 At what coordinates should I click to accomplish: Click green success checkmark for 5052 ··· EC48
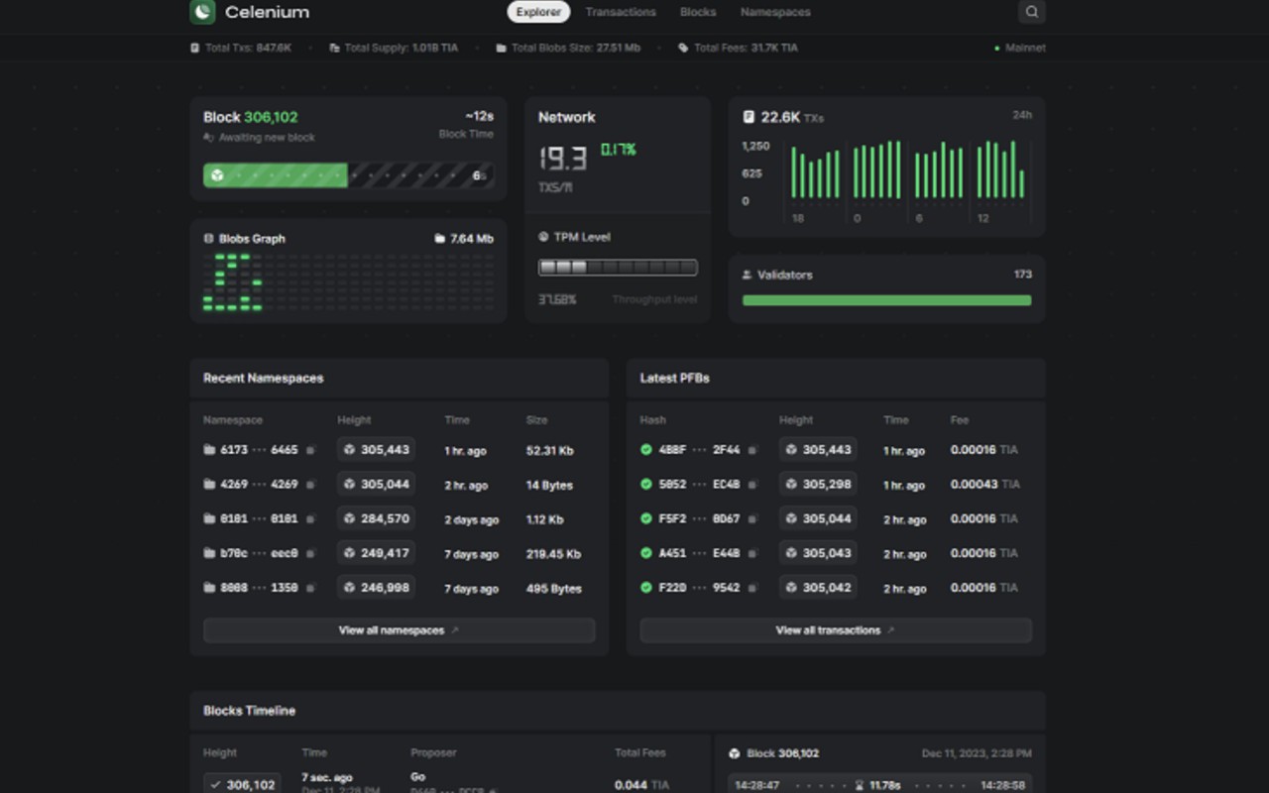tap(646, 485)
